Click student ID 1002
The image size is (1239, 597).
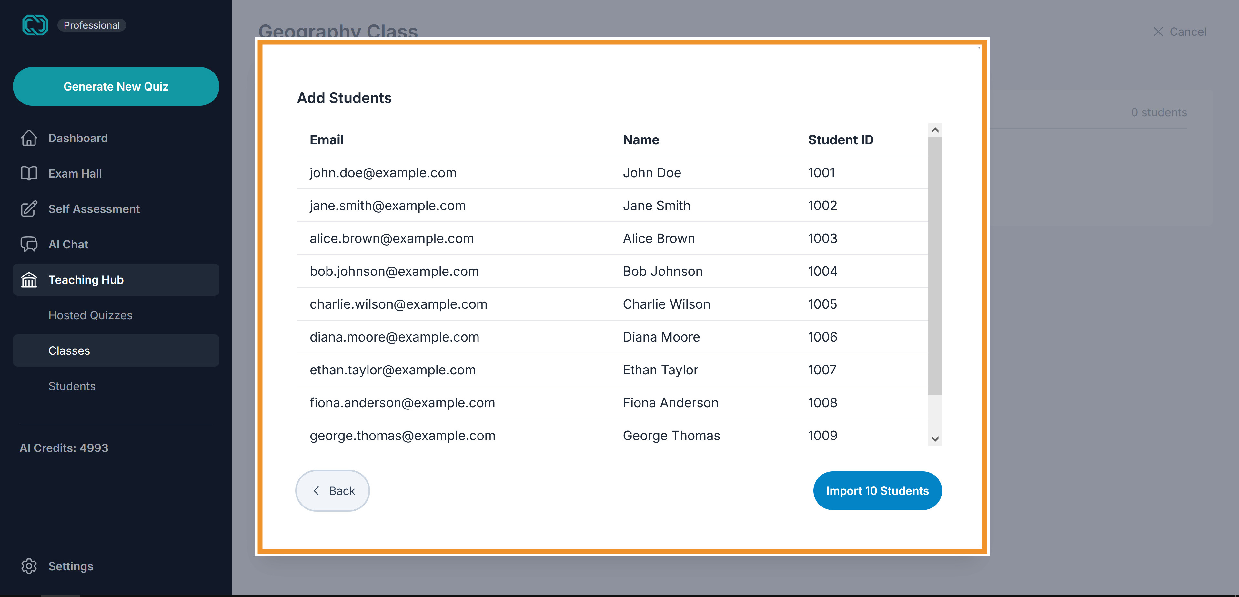(822, 206)
